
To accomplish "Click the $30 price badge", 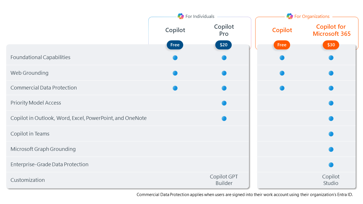I will pyautogui.click(x=331, y=45).
